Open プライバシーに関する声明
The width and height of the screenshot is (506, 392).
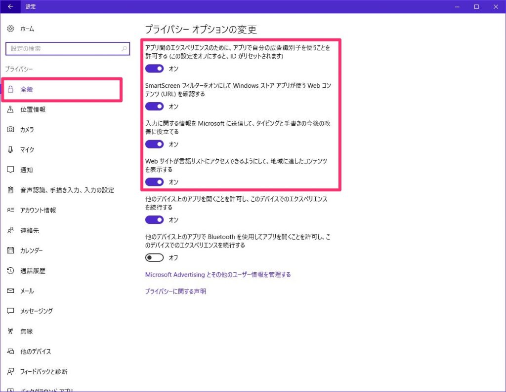coord(176,291)
